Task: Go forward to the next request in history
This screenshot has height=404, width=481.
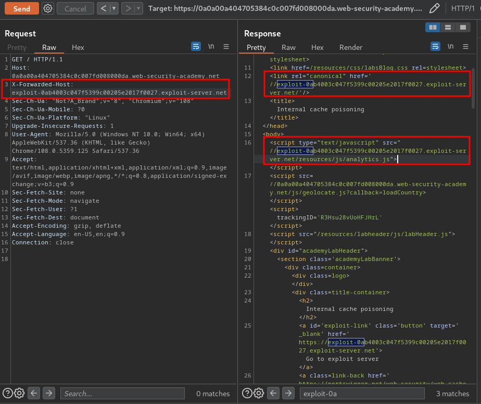Action: pos(128,8)
